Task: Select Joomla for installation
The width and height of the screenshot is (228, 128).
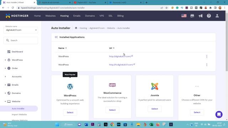Action: pos(155,109)
